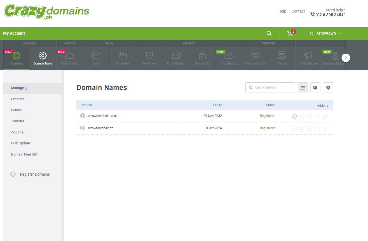Click link addon icon for arrowtownhair.nz
368x241 pixels.
tap(325, 129)
